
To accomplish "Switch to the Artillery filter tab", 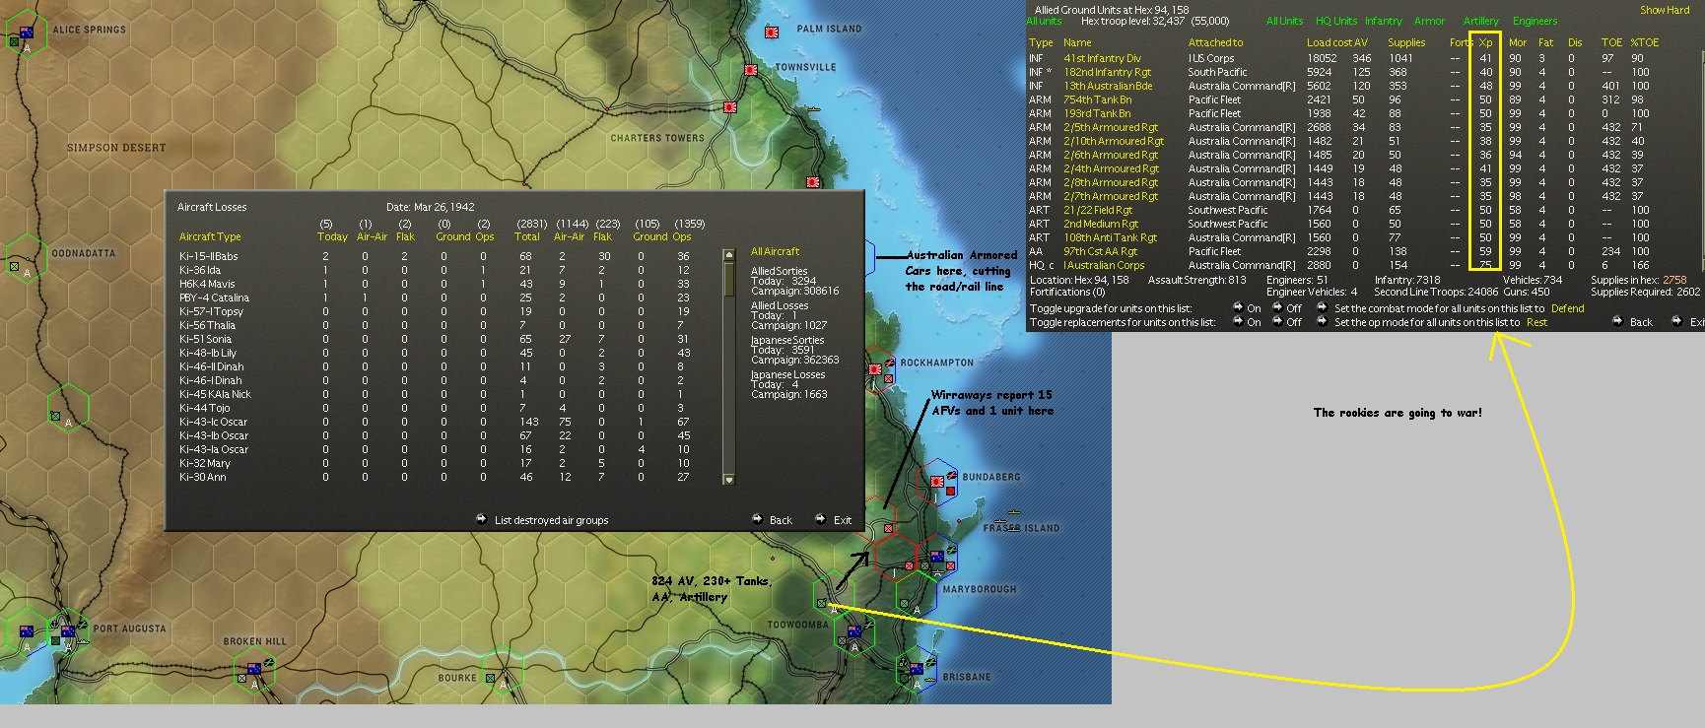I will tap(1481, 21).
